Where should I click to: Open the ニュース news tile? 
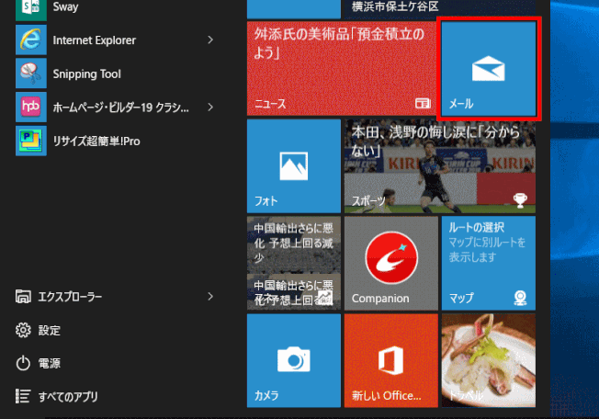(x=342, y=69)
